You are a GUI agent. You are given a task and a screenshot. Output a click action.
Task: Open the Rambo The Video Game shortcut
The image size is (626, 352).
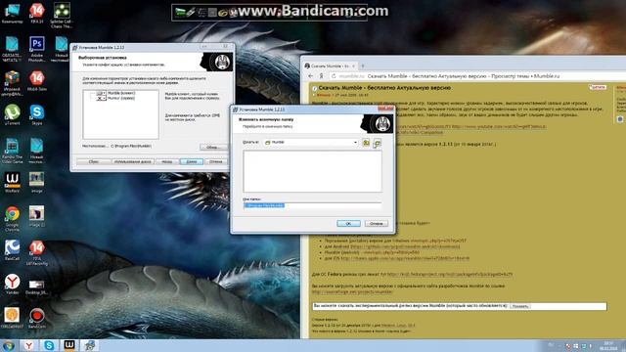pyautogui.click(x=12, y=151)
